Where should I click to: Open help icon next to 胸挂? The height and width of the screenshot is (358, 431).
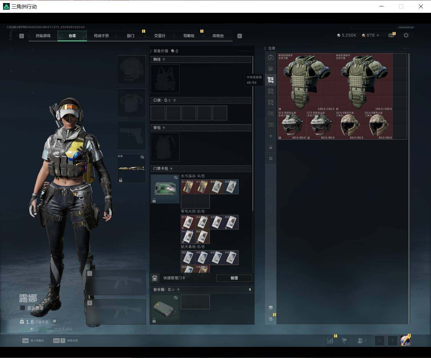point(164,60)
